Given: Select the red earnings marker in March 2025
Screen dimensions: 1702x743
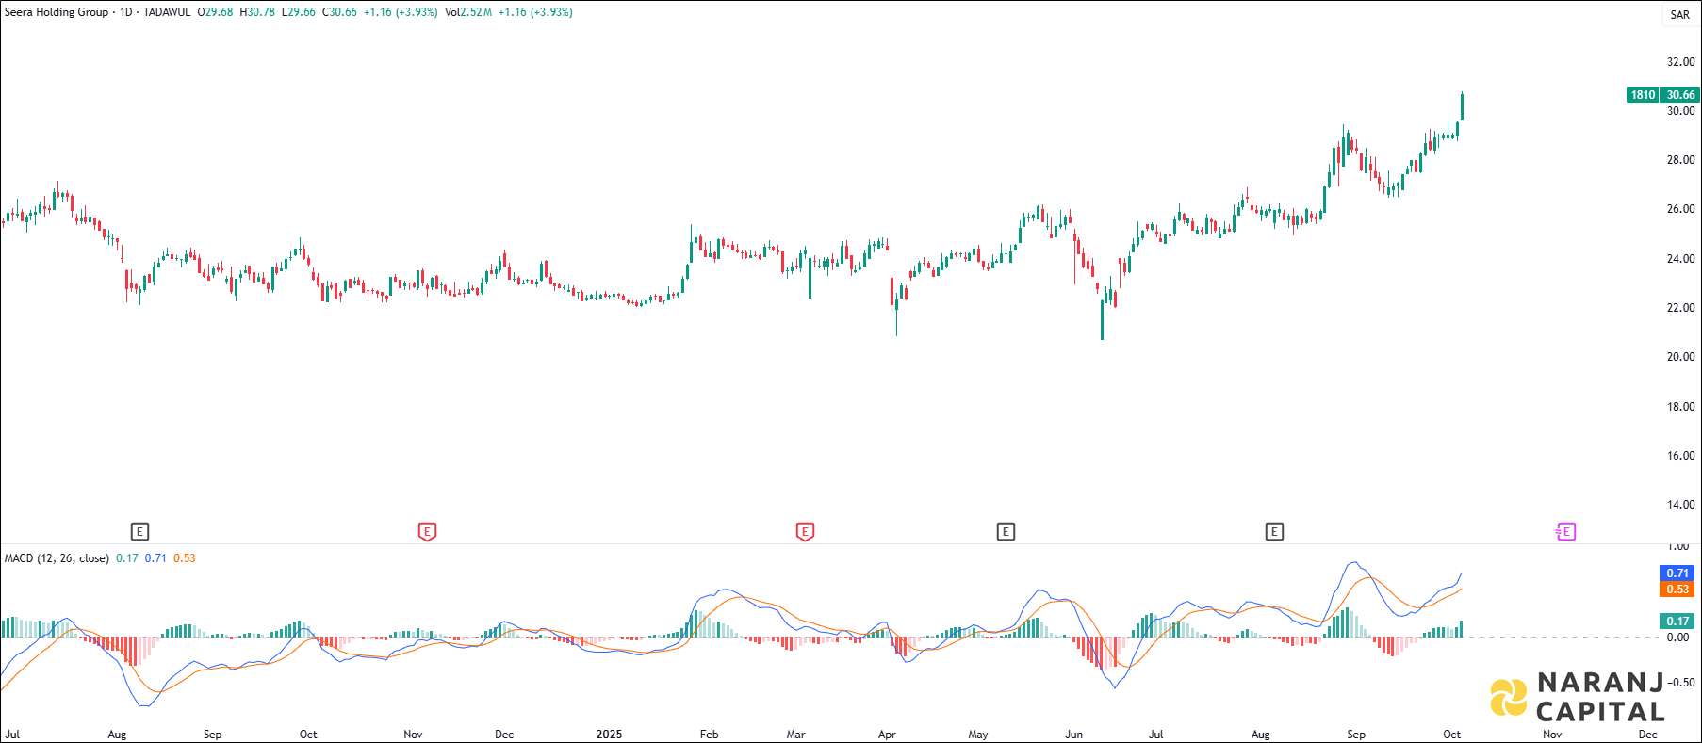Looking at the screenshot, I should (x=805, y=532).
